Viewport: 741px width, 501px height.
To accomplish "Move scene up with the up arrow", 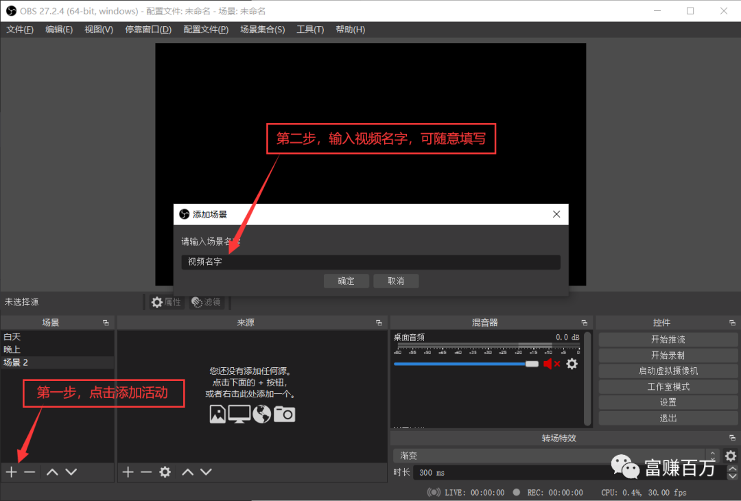I will 52,472.
